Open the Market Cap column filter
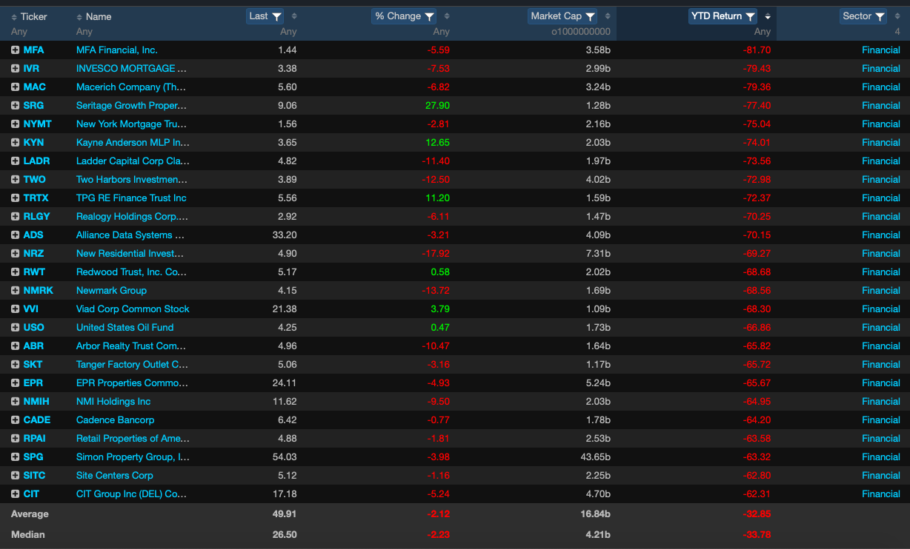This screenshot has height=549, width=910. (564, 16)
